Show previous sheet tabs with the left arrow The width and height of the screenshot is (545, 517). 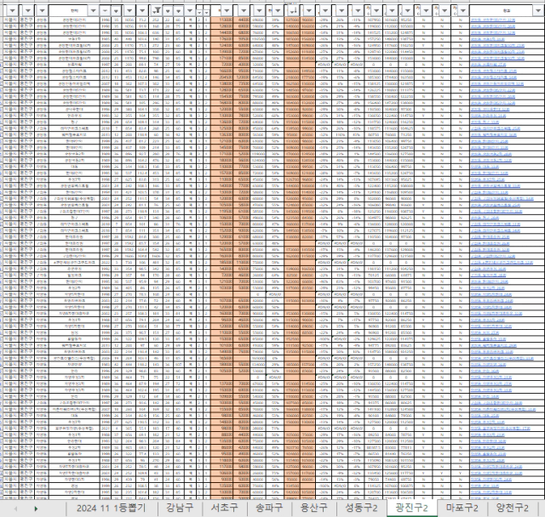pos(15,508)
